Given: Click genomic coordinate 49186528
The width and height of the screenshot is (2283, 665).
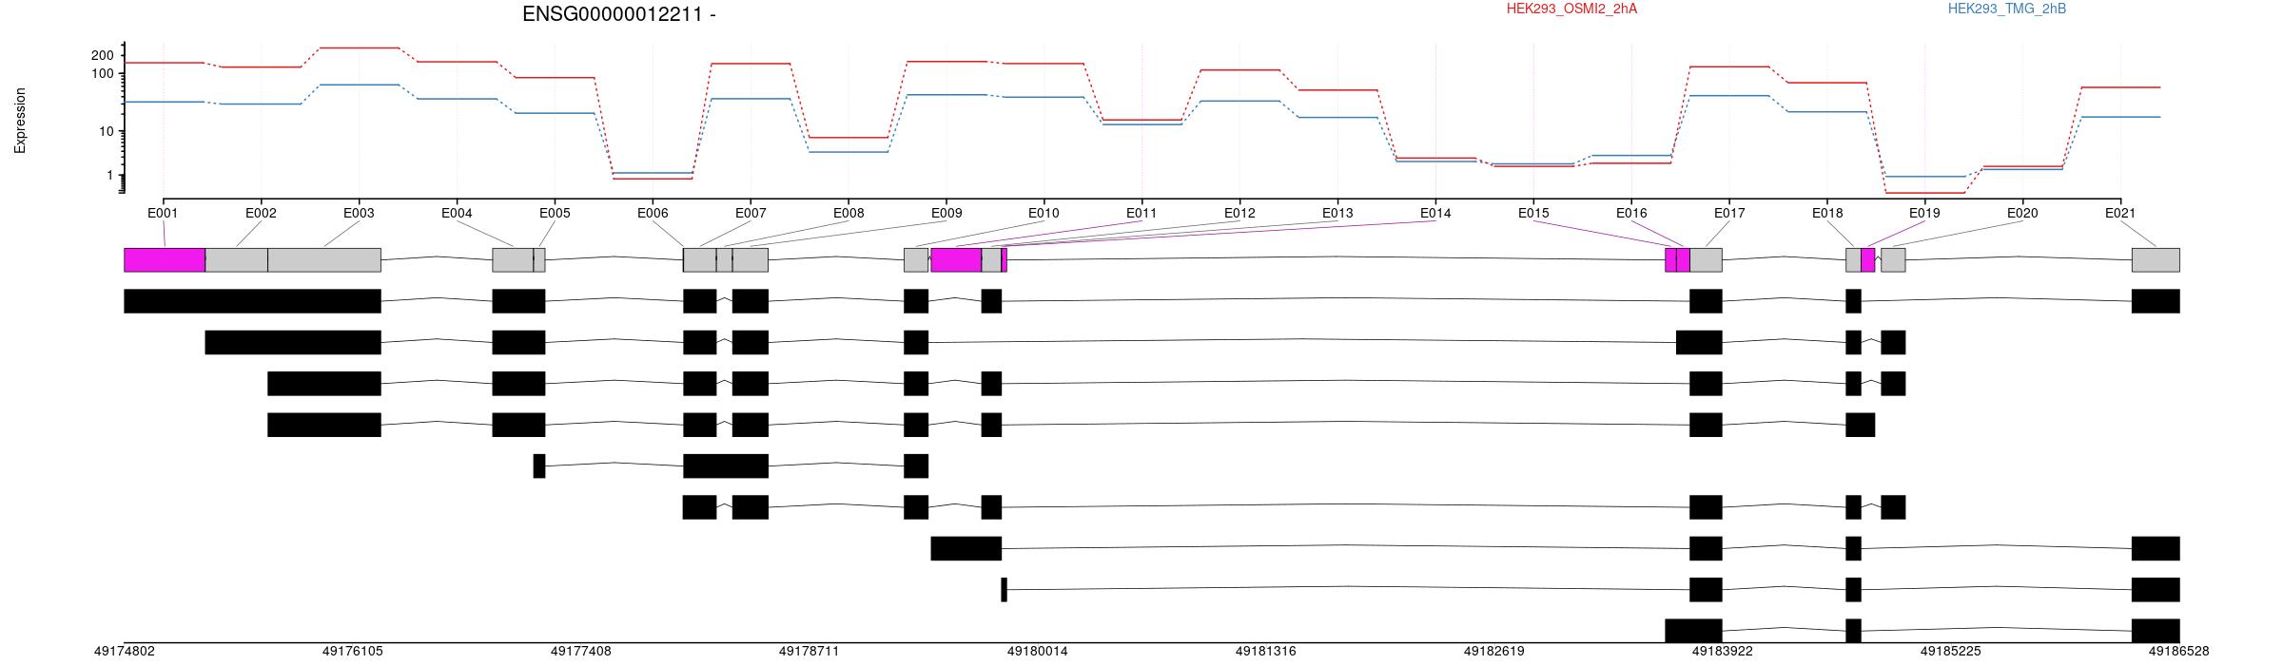Looking at the screenshot, I should [x=2179, y=652].
